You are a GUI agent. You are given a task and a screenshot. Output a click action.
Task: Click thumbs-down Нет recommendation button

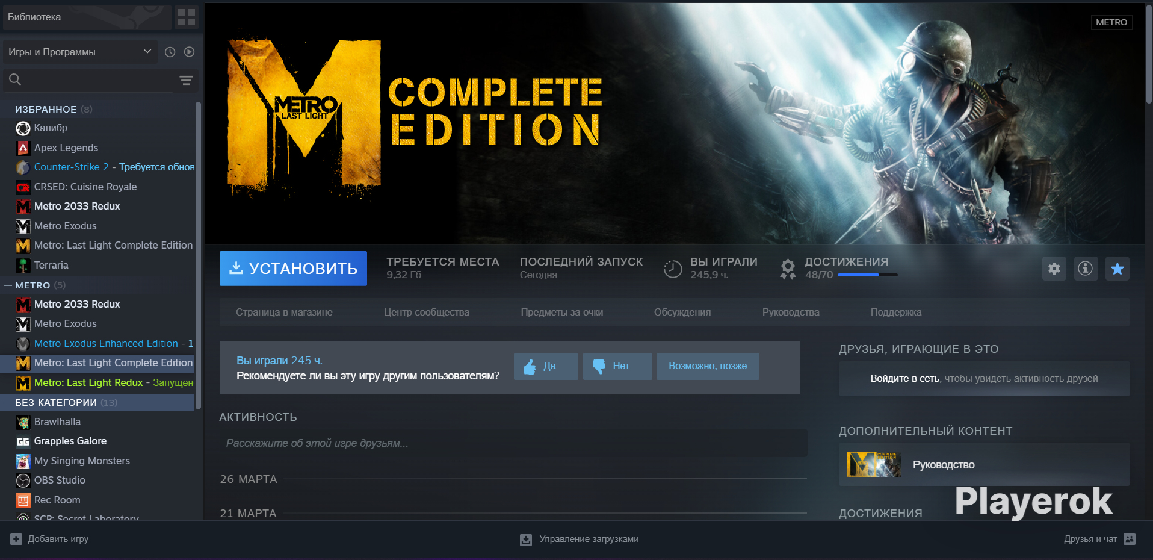[x=617, y=366]
